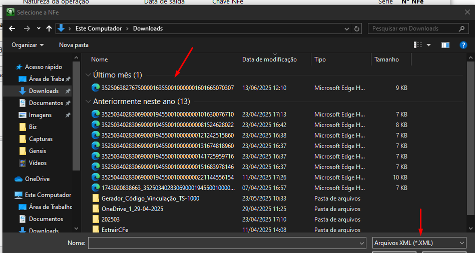Select the OneDrive cloud icon in sidebar
Screen dimensions: 475x253
[19, 179]
